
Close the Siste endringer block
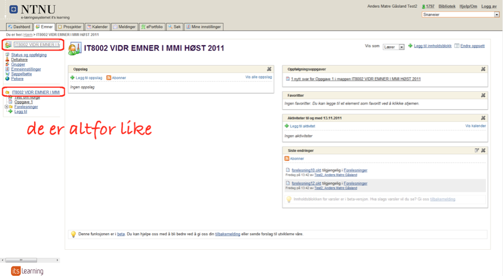[x=483, y=150]
